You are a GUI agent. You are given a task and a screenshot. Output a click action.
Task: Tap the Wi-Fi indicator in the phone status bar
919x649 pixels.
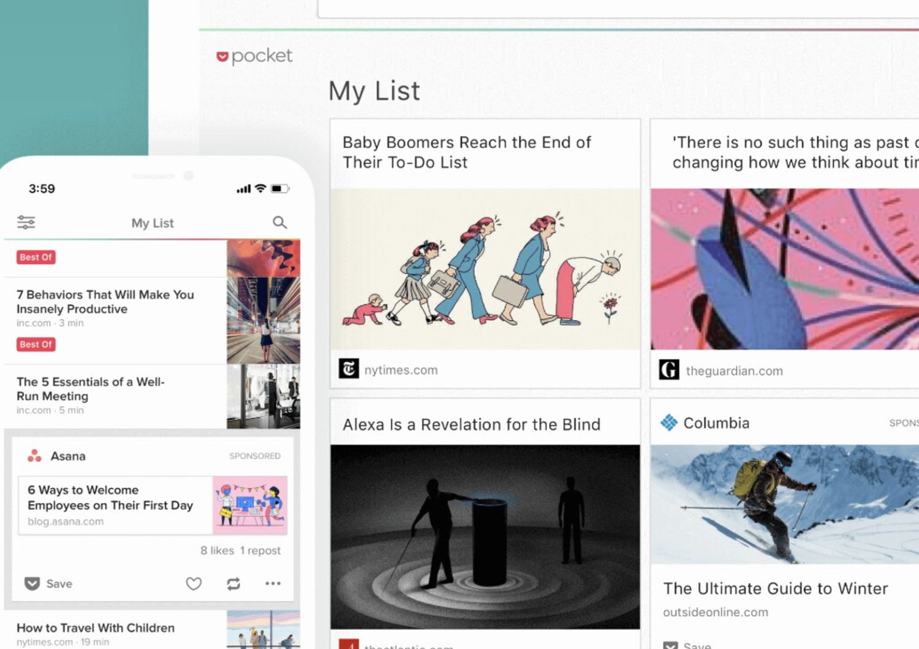(x=260, y=188)
